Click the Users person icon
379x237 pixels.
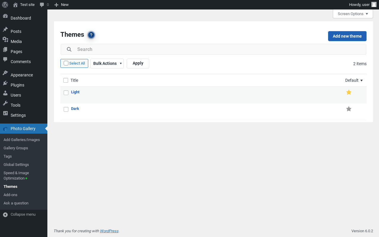point(5,93)
